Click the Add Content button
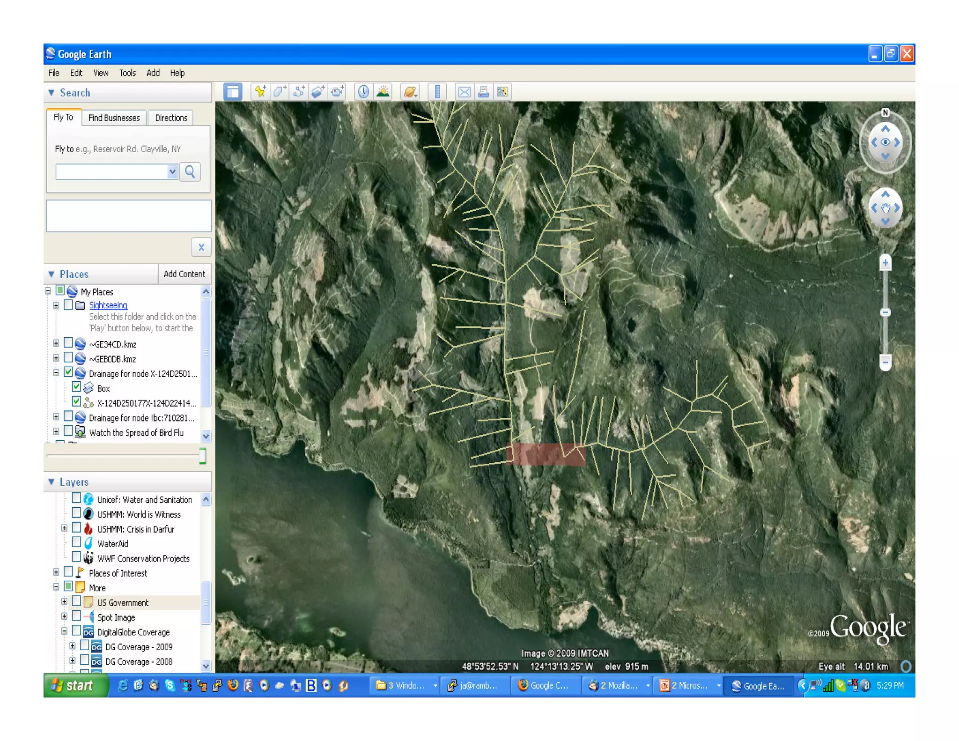Image resolution: width=959 pixels, height=741 pixels. pyautogui.click(x=184, y=274)
